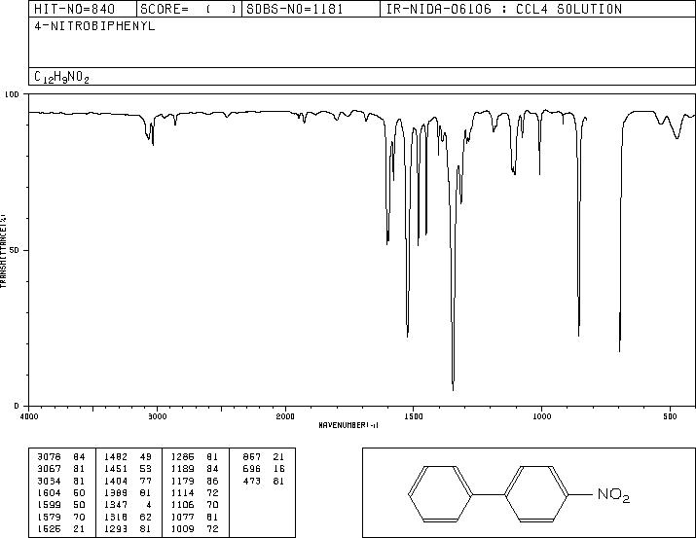
Task: Click transmittance value 77 beside 1404
Action: [x=146, y=481]
